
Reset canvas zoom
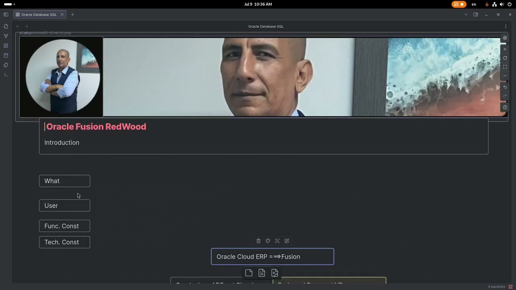[x=505, y=58]
